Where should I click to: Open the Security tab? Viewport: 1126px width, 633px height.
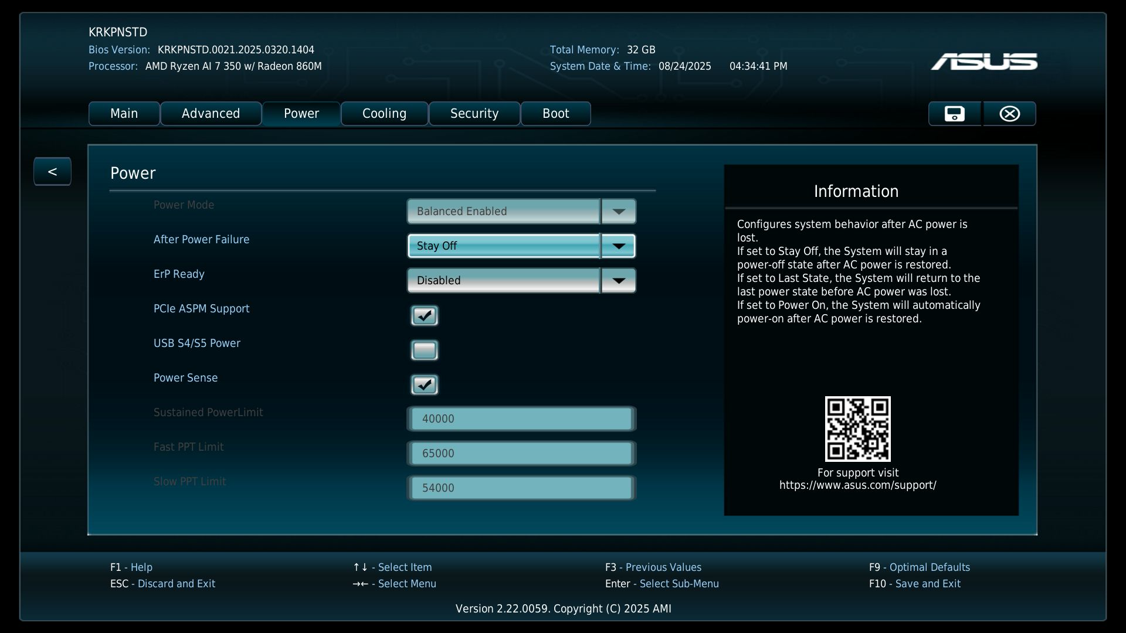(474, 114)
